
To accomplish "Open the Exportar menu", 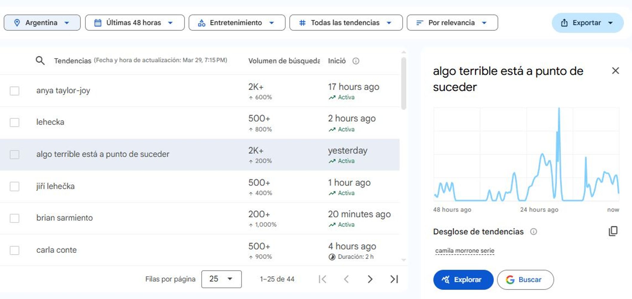I will 587,23.
